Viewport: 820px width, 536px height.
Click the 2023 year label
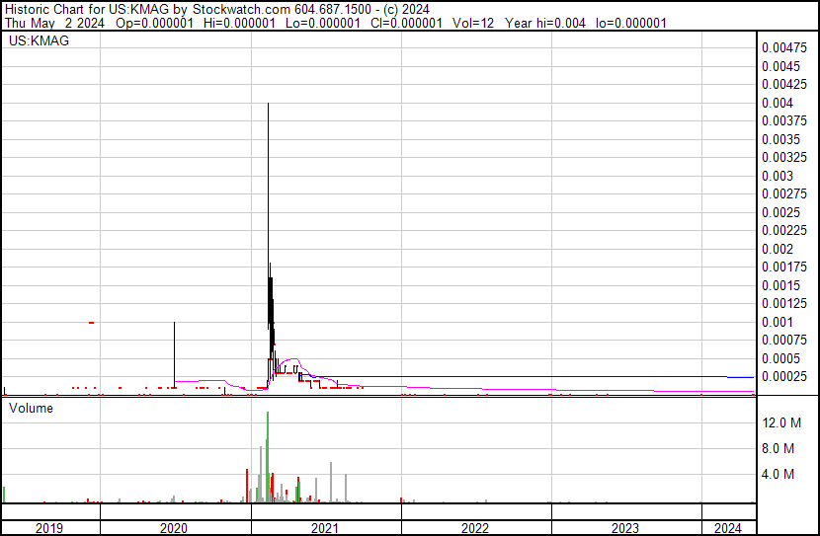tap(625, 528)
